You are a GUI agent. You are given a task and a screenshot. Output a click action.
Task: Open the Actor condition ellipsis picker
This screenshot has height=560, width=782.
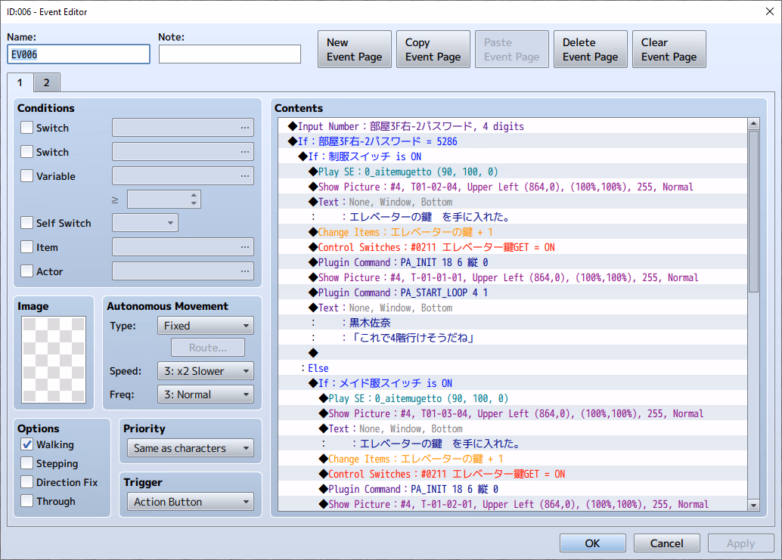244,271
